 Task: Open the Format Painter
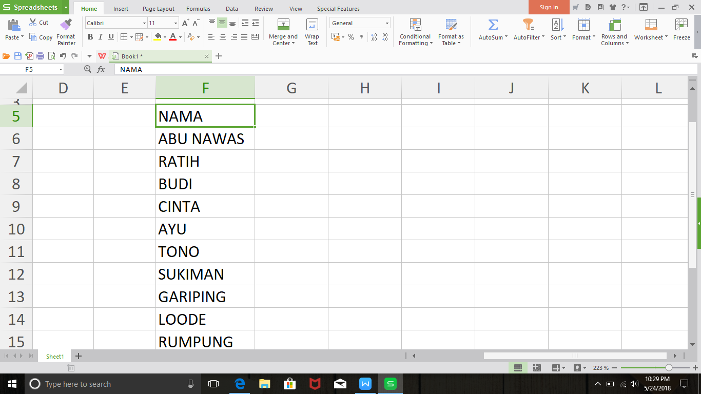point(66,32)
